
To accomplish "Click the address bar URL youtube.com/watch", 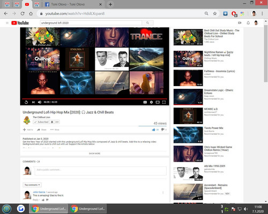I will [x=75, y=13].
